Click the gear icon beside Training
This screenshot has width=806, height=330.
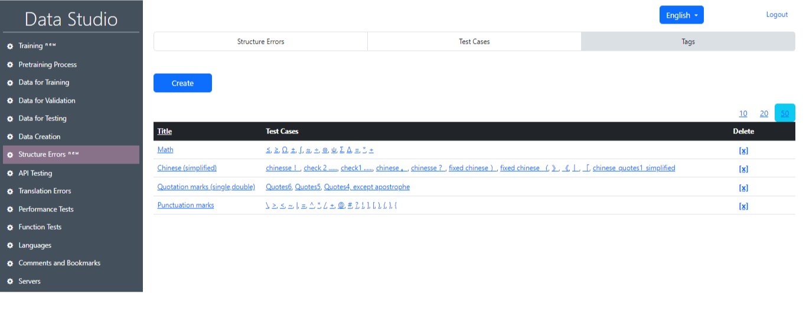10,46
